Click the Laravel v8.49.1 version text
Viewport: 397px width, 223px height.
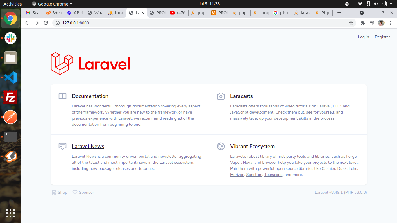point(341,192)
